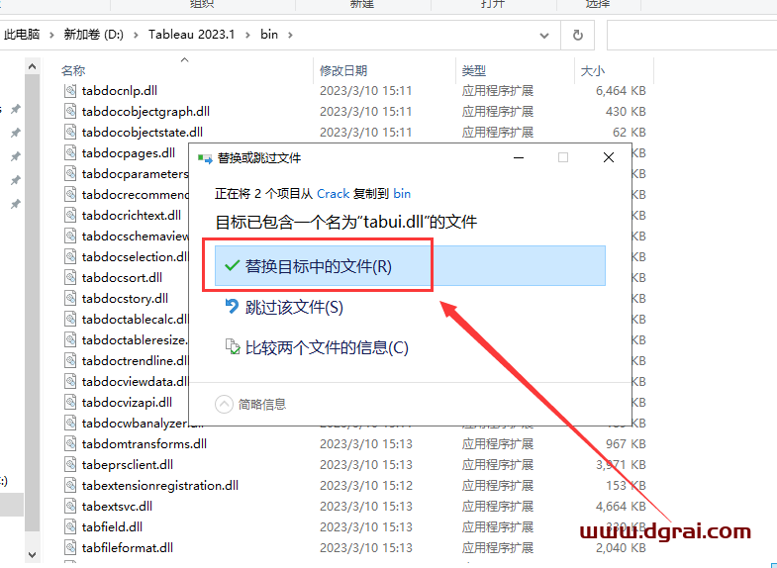Expand chevron after 新加卷 (D:) breadcrumb
This screenshot has width=777, height=568.
click(137, 35)
